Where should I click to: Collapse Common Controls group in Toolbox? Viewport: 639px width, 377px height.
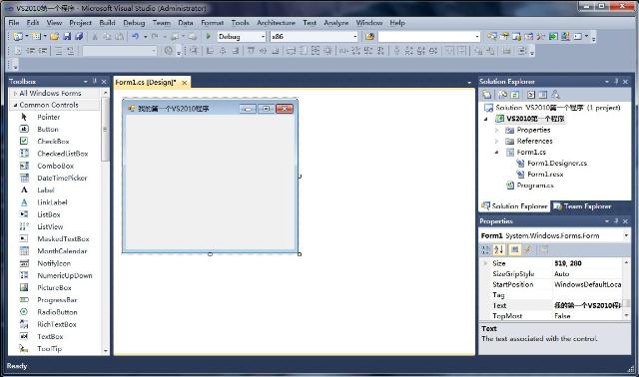pyautogui.click(x=16, y=105)
